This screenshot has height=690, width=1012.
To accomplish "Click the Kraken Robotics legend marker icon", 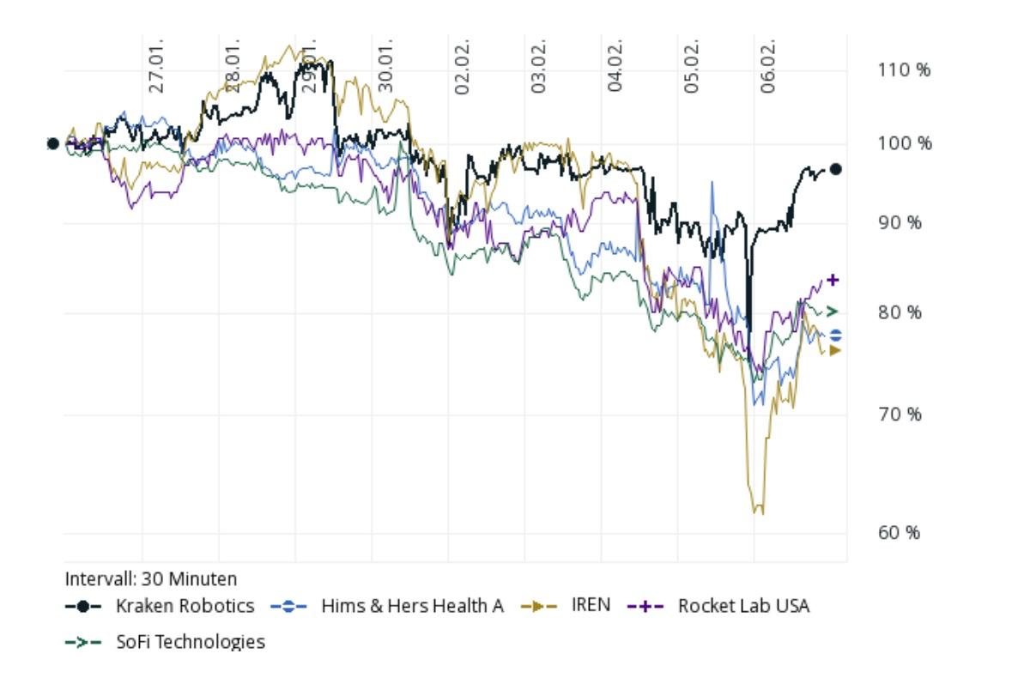I will (x=82, y=606).
